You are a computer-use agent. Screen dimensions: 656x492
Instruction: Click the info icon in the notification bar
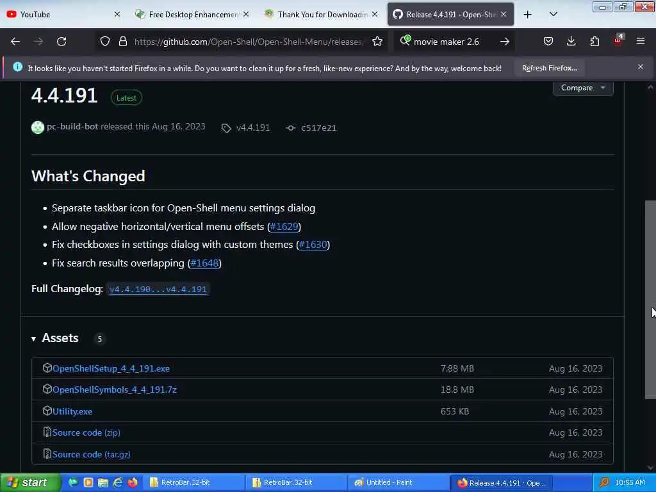(17, 67)
